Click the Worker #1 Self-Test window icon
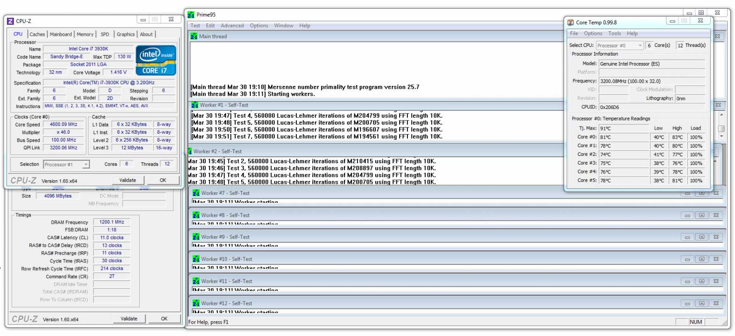Image resolution: width=735 pixels, height=336 pixels. [x=195, y=105]
